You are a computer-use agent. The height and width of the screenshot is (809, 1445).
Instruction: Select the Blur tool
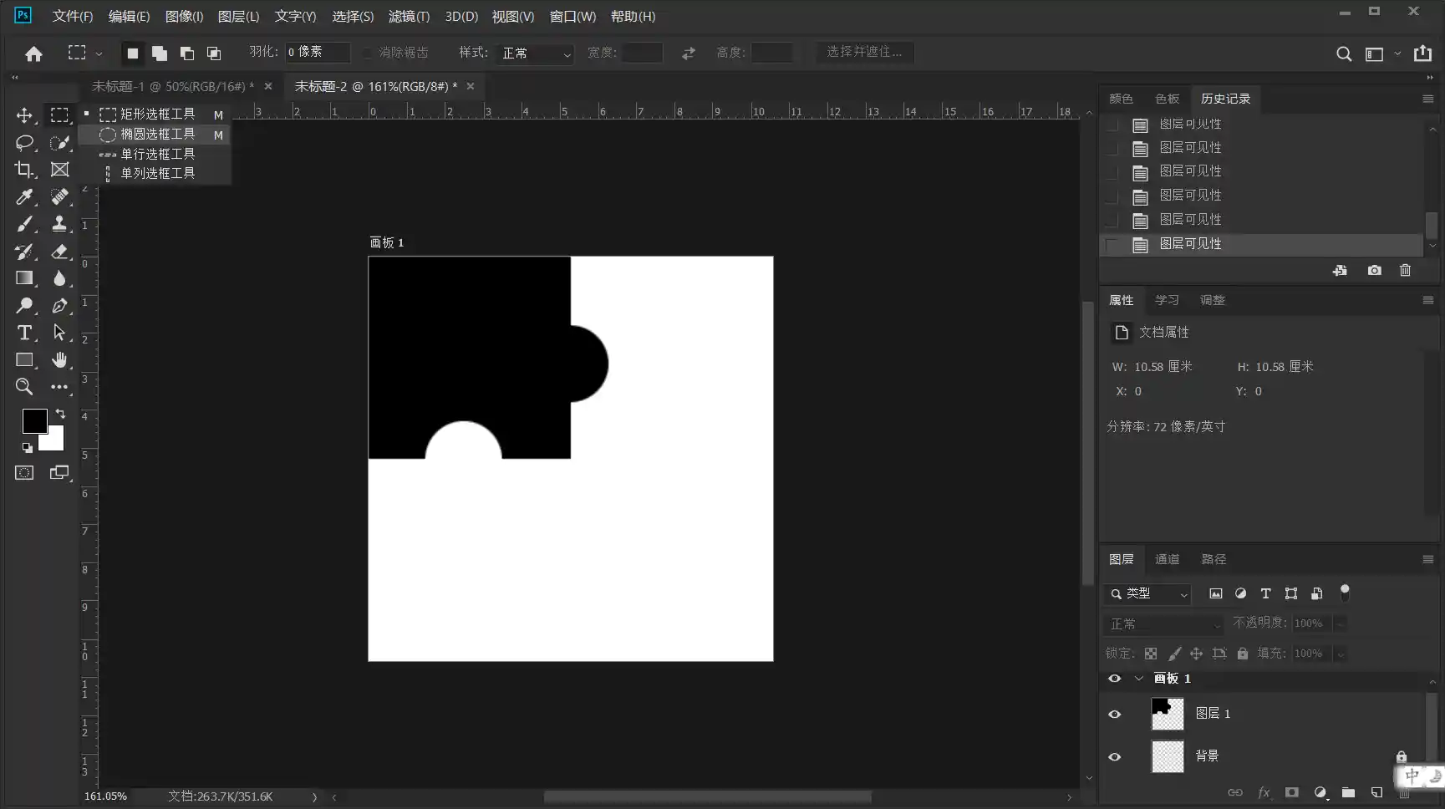click(x=59, y=278)
